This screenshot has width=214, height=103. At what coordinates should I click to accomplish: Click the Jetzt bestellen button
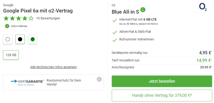pos(162,81)
